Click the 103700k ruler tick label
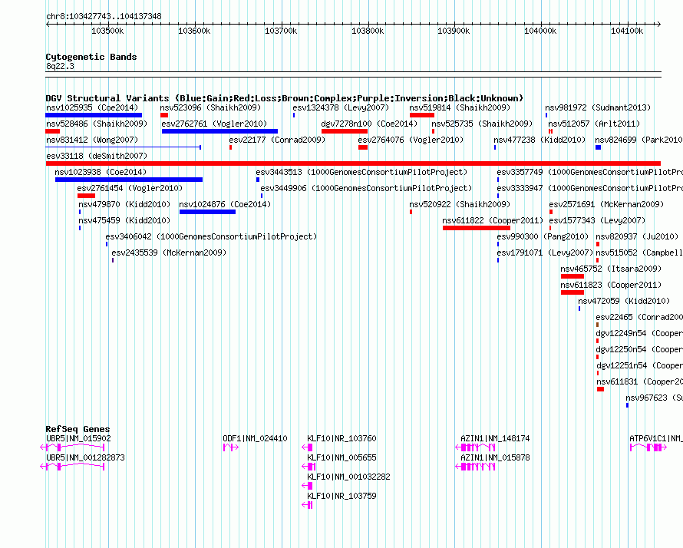 (x=281, y=31)
